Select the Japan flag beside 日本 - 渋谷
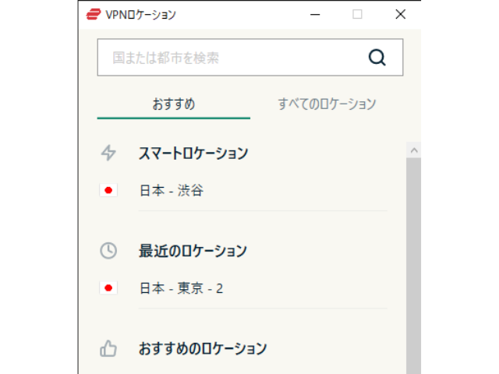Viewport: 499px width, 374px height. [108, 191]
